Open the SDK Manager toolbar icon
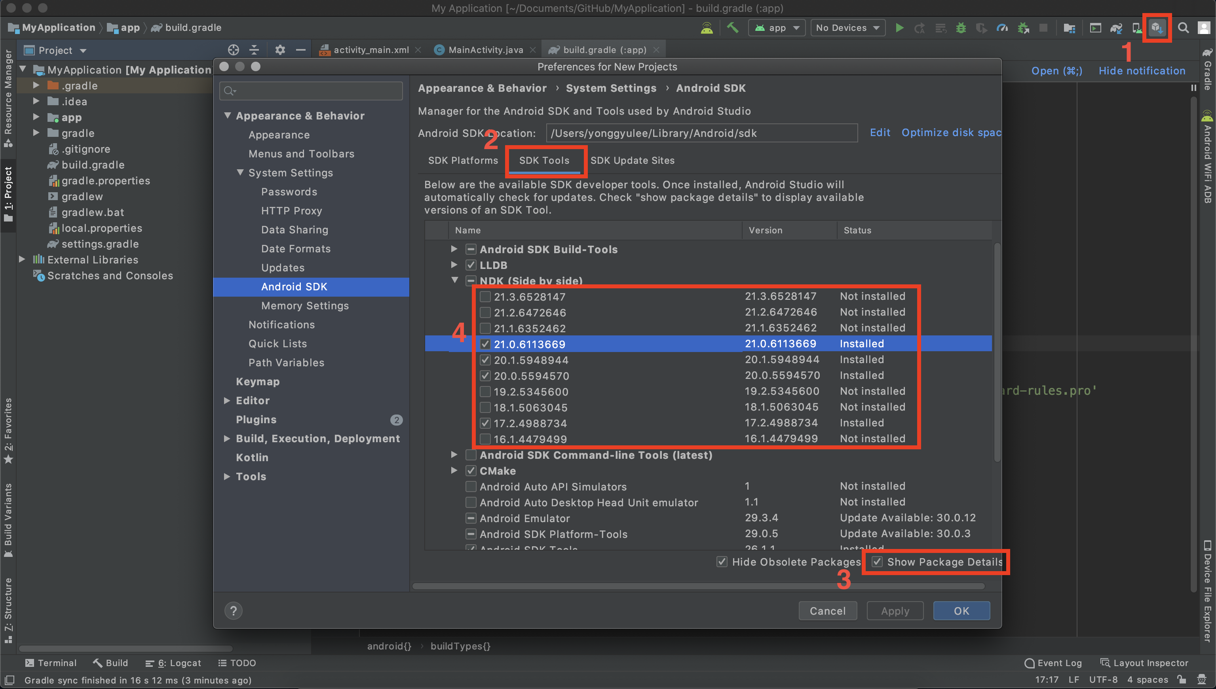 1156,28
